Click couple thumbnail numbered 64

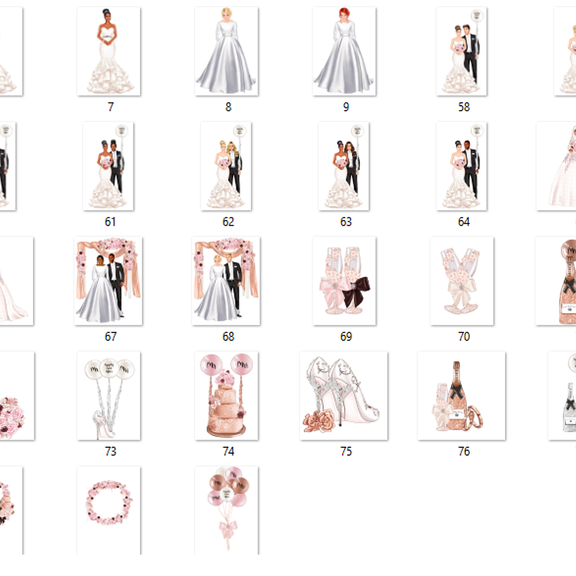tap(461, 166)
